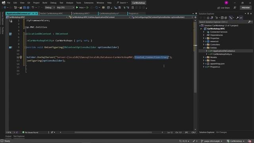Start debugging with the green play icon

(77, 8)
